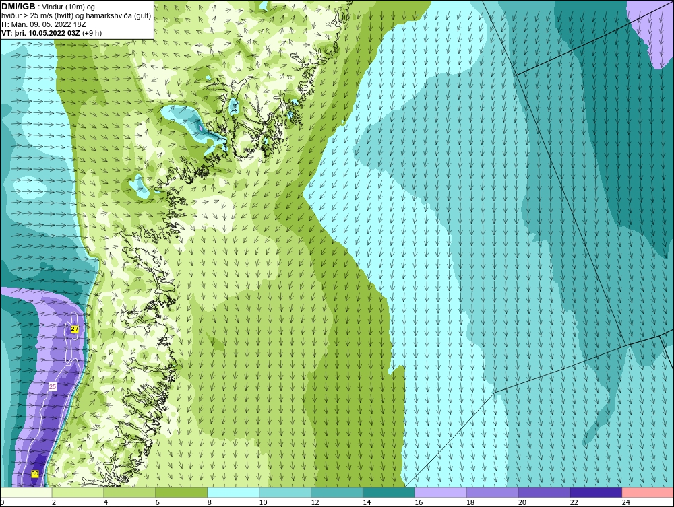This screenshot has width=674, height=507.
Task: Click the legend scale number "22"
Action: click(x=574, y=502)
